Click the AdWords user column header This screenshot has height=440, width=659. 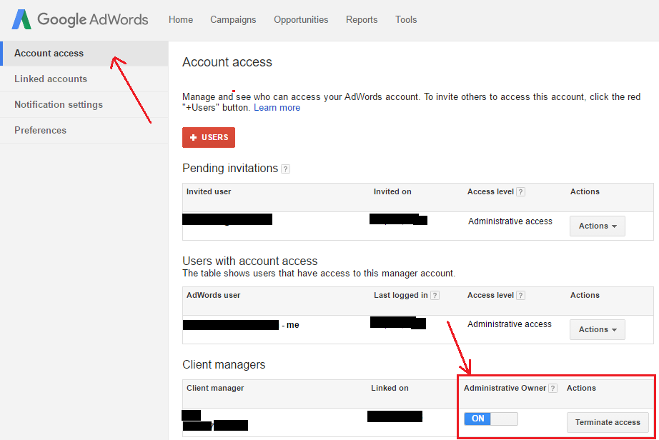214,295
